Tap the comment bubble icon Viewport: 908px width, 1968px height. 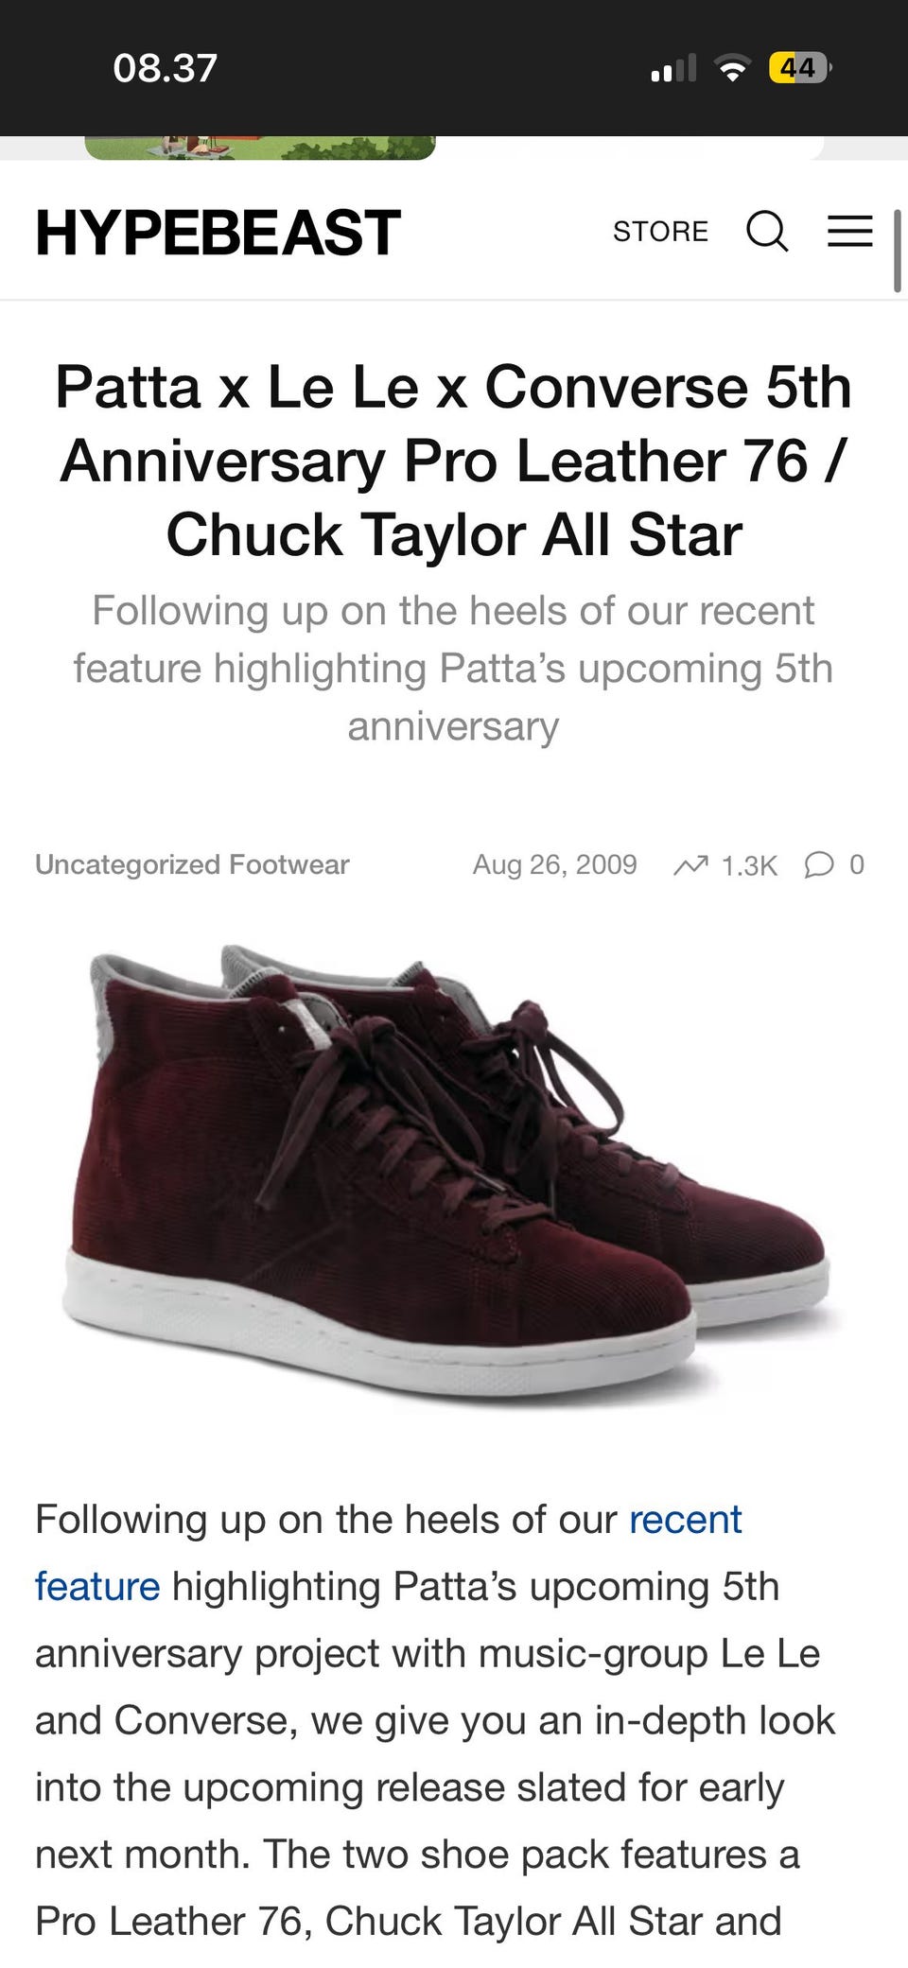pyautogui.click(x=818, y=864)
